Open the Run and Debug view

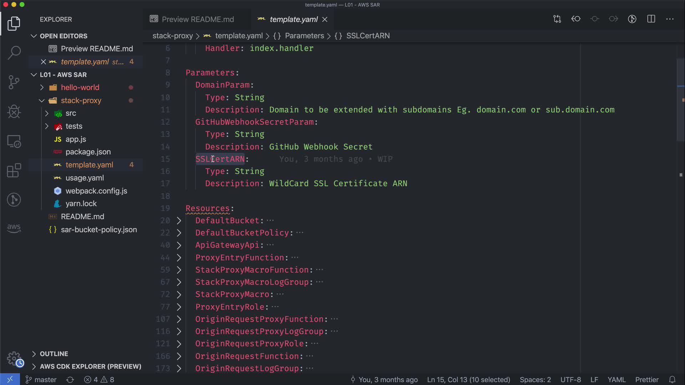[14, 112]
